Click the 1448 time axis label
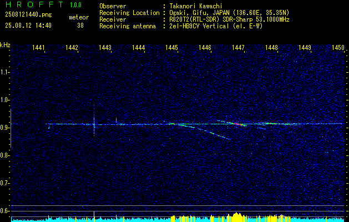 pyautogui.click(x=271, y=48)
